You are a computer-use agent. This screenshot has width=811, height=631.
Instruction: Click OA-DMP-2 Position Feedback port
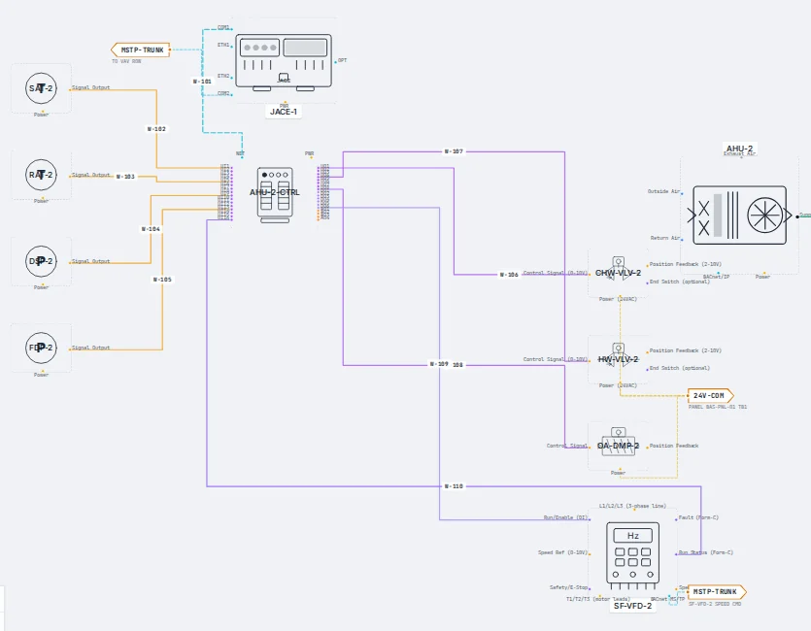coord(647,447)
